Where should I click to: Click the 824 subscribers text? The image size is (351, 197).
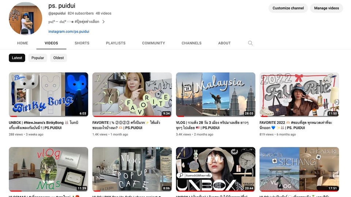[80, 14]
